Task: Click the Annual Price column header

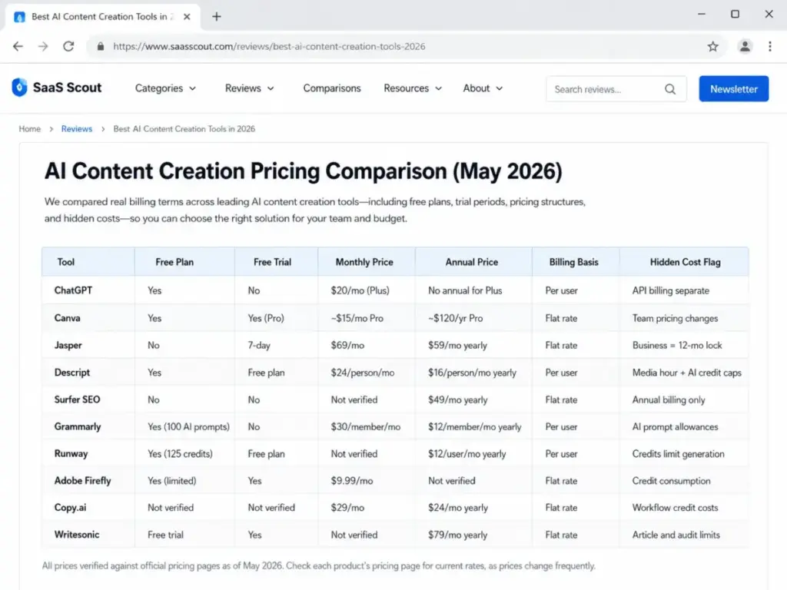Action: pos(472,262)
